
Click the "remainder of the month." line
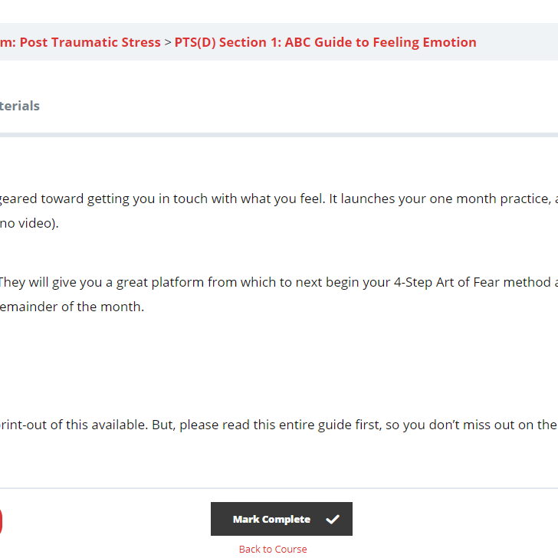click(x=72, y=307)
